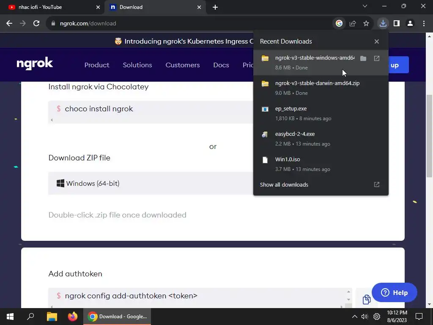Click Show all downloads
This screenshot has width=433, height=325.
click(284, 185)
